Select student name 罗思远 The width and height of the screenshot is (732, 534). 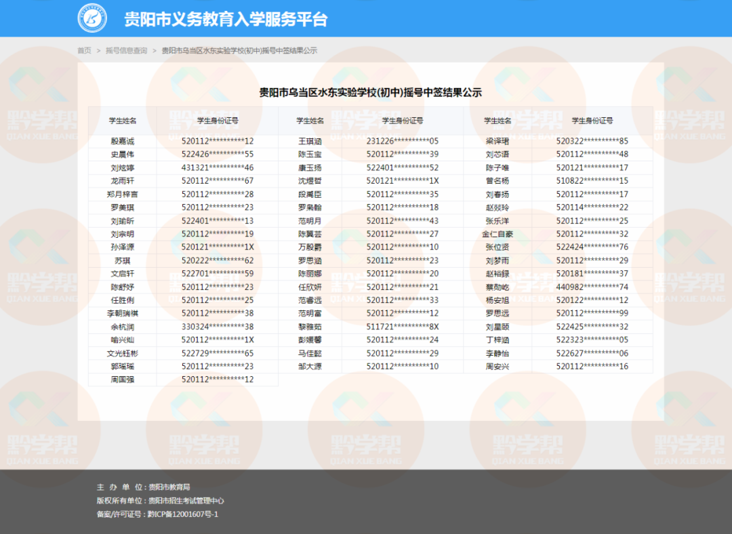497,313
